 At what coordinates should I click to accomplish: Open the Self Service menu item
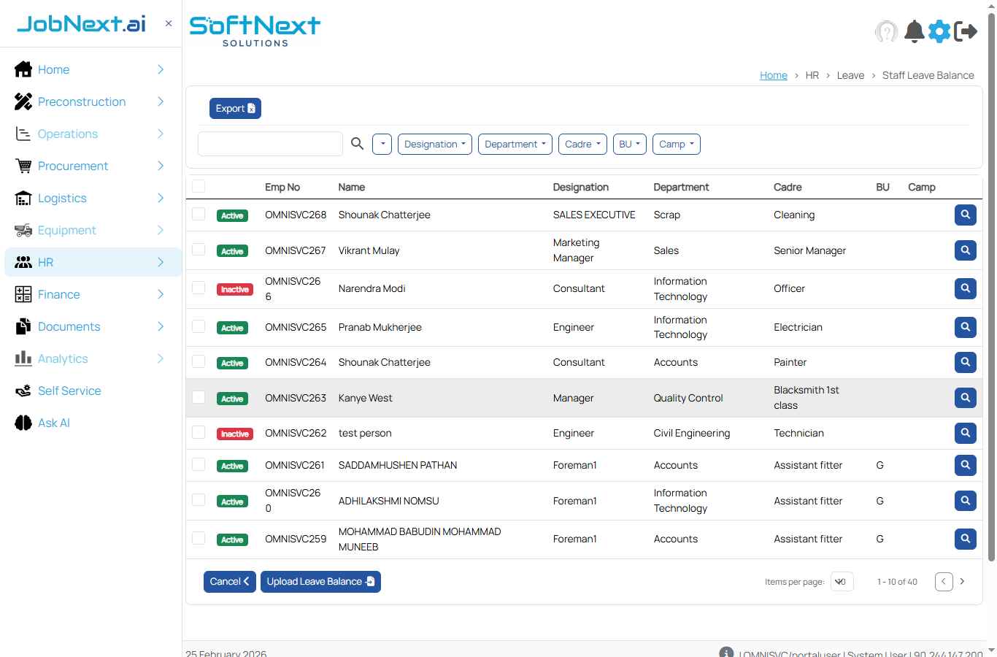coord(69,391)
